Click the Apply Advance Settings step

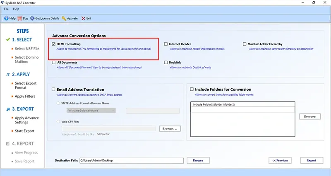pos(27,120)
